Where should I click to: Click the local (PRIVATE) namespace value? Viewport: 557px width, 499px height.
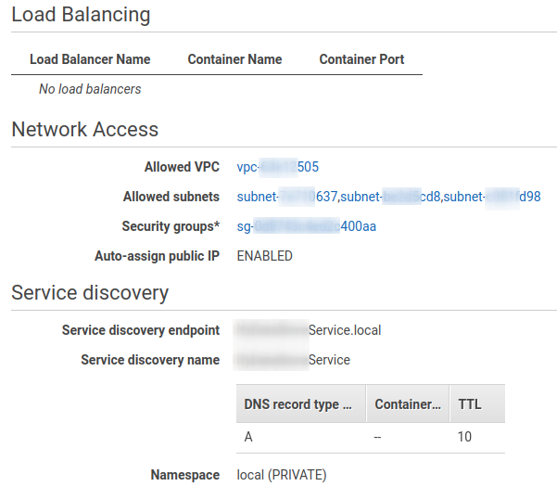click(x=282, y=475)
